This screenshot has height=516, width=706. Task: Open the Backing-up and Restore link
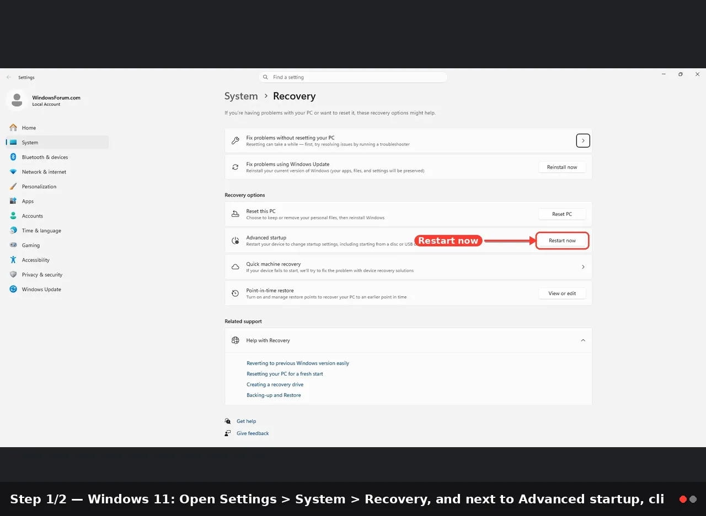[x=274, y=395]
